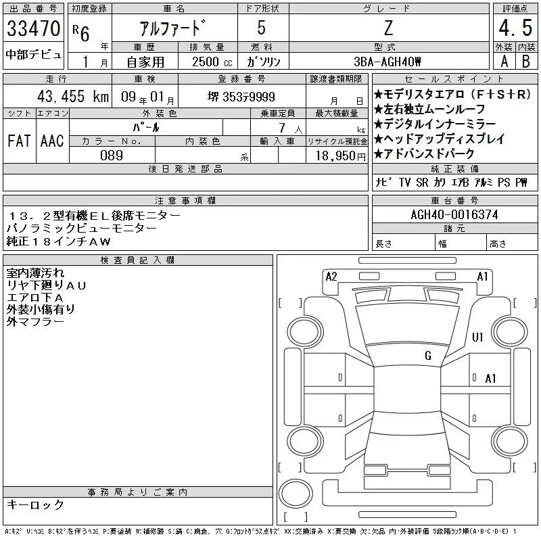Select the 純正18インチAW note

[59, 241]
